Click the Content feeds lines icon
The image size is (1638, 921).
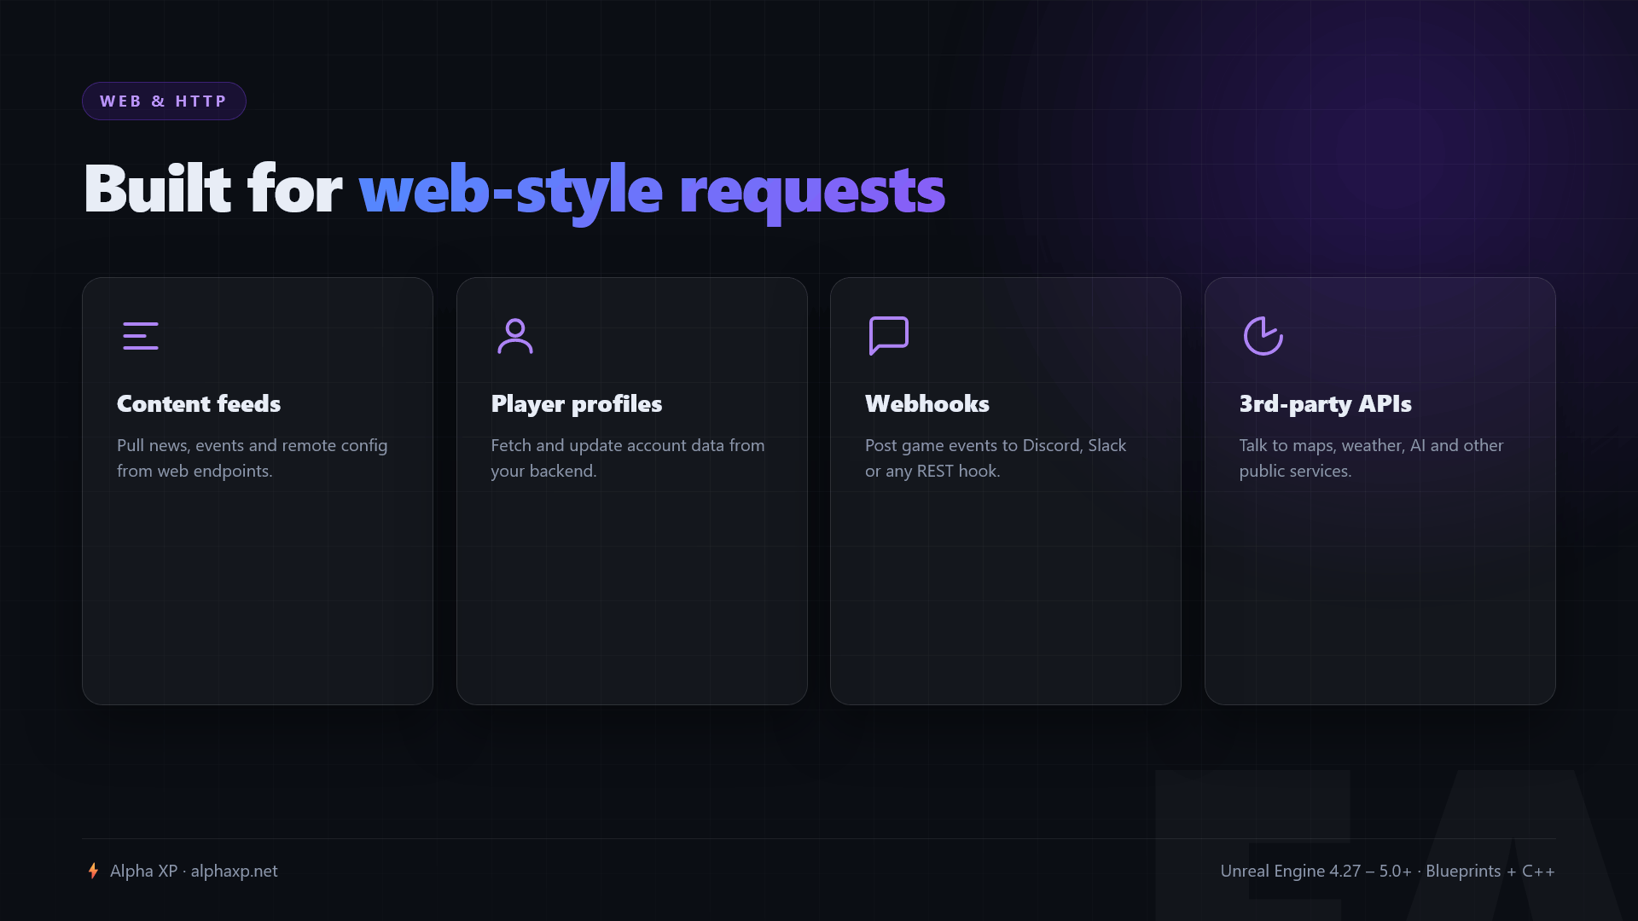point(141,336)
